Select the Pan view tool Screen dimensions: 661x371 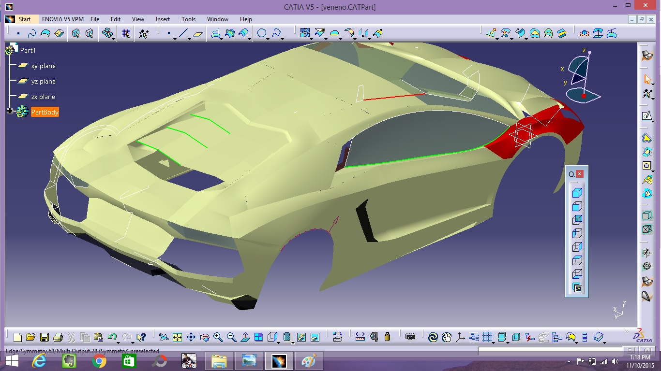point(191,337)
